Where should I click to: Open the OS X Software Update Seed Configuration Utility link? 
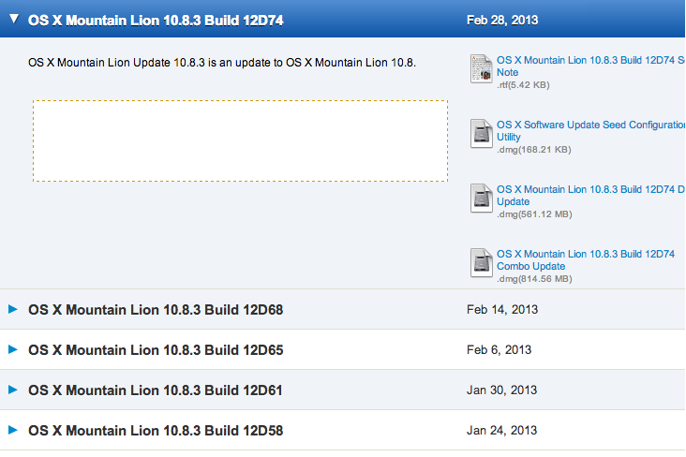(x=590, y=131)
